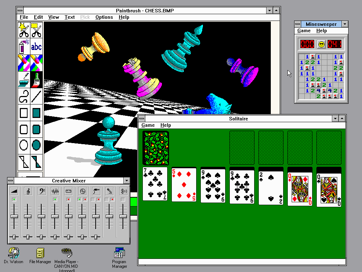Draw from the Solitaire face-down deck
The height and width of the screenshot is (272, 362).
pos(156,148)
